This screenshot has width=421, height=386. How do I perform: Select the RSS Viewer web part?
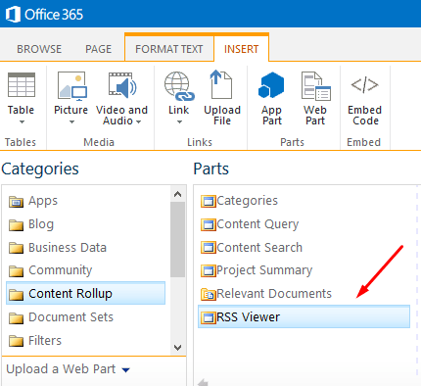coord(304,316)
